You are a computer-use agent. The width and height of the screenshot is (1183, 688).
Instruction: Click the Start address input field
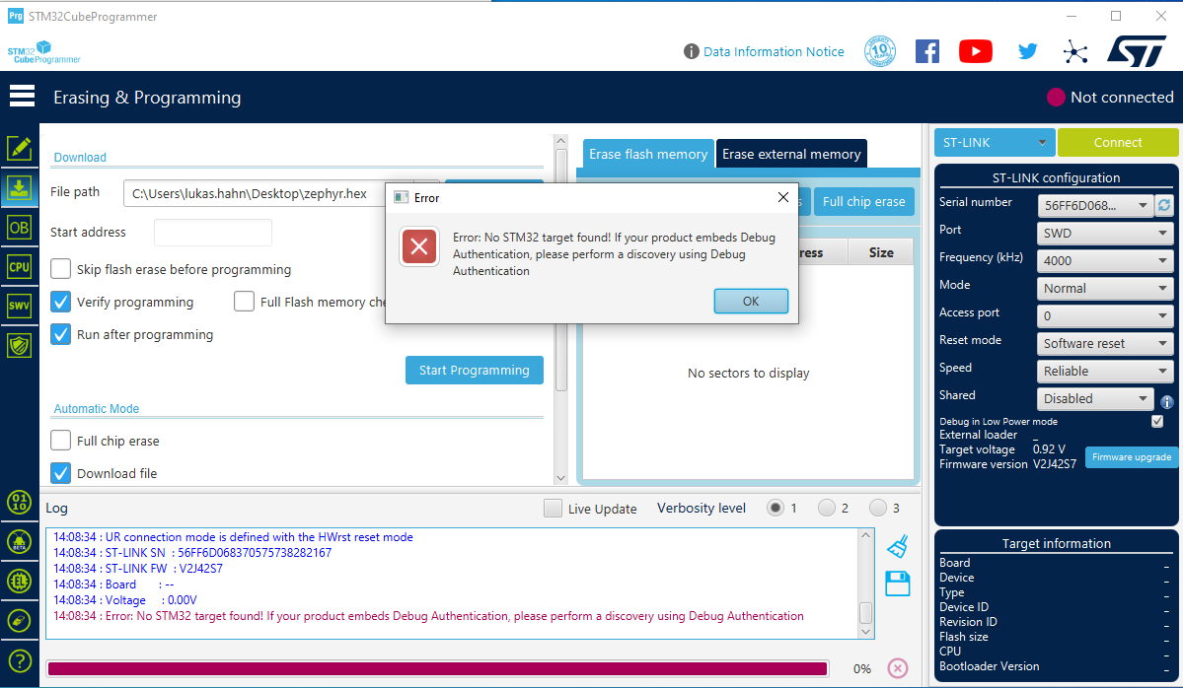(x=212, y=233)
